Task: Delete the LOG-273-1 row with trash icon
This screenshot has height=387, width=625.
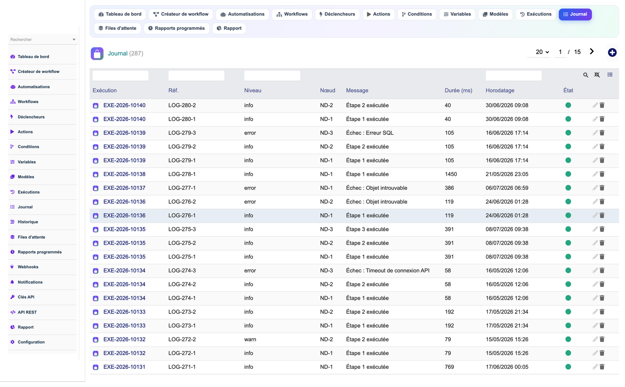Action: pos(602,326)
